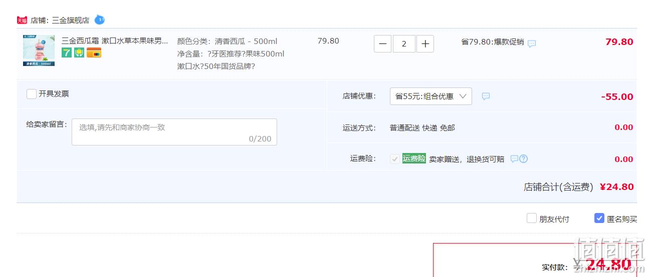Click the question mark help icon for 运费险
The width and height of the screenshot is (649, 277).
(x=524, y=159)
